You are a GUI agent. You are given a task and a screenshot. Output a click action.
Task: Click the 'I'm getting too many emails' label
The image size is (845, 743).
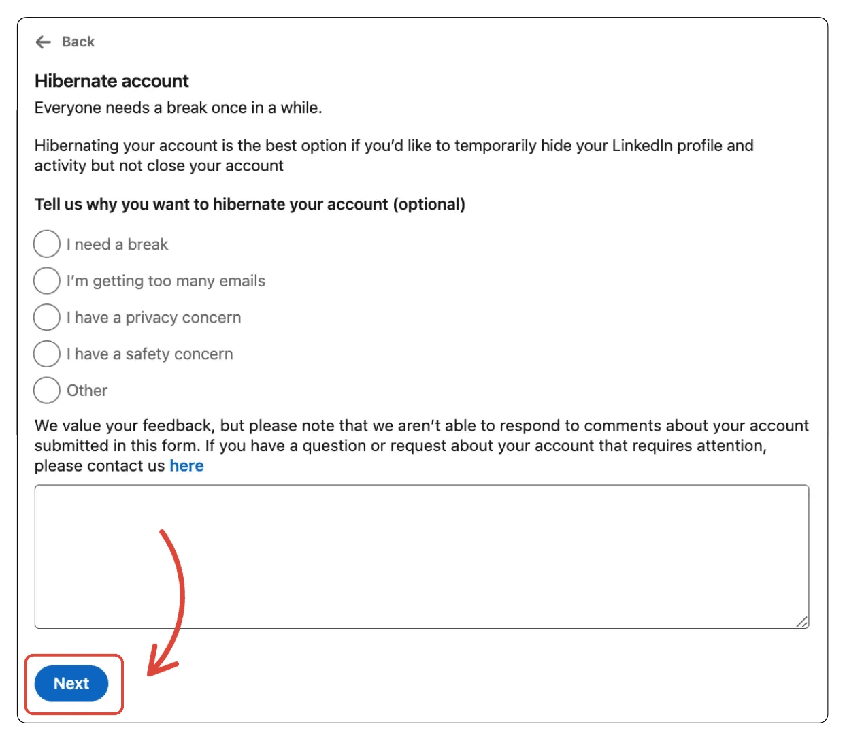point(166,281)
